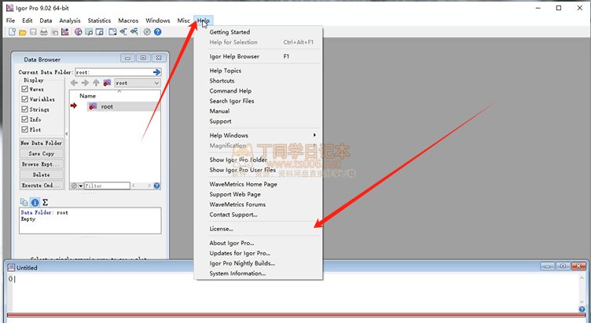Click the settings gear toolbar icon

click(x=147, y=32)
